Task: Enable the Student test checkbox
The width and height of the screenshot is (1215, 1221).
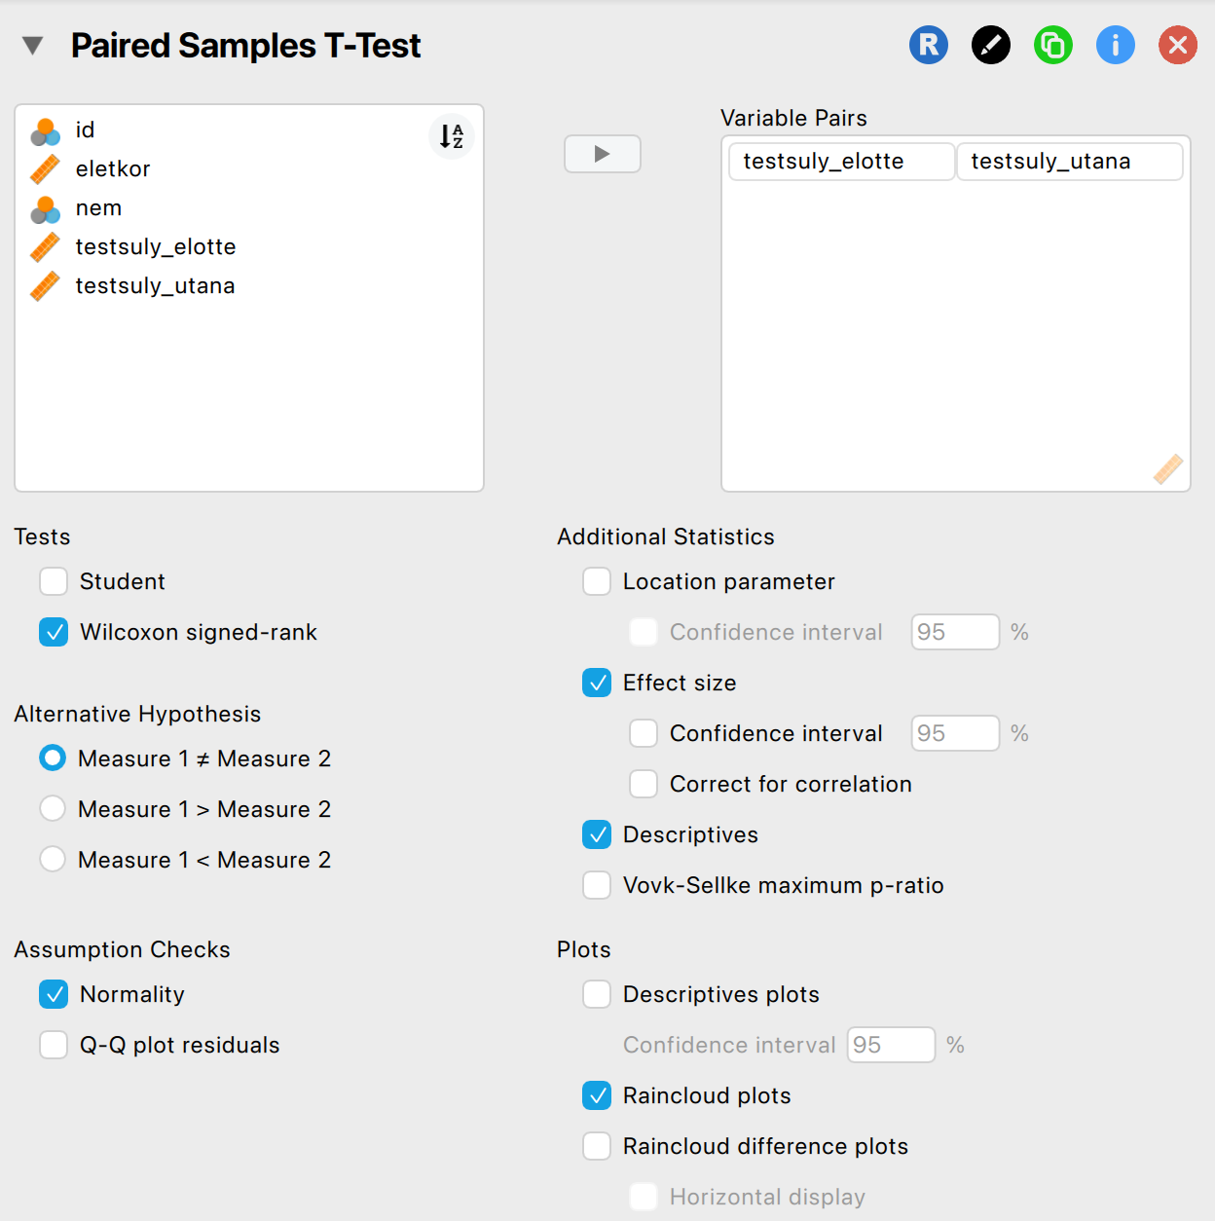Action: click(54, 581)
